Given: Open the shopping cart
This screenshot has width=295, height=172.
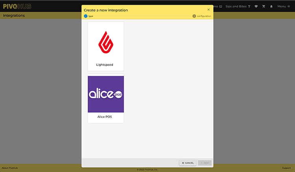Looking at the screenshot, I should tap(264, 6).
